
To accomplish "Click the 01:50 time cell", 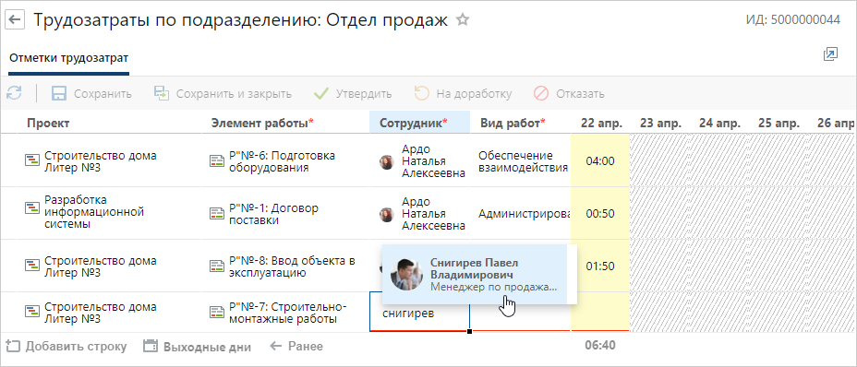I will (600, 266).
